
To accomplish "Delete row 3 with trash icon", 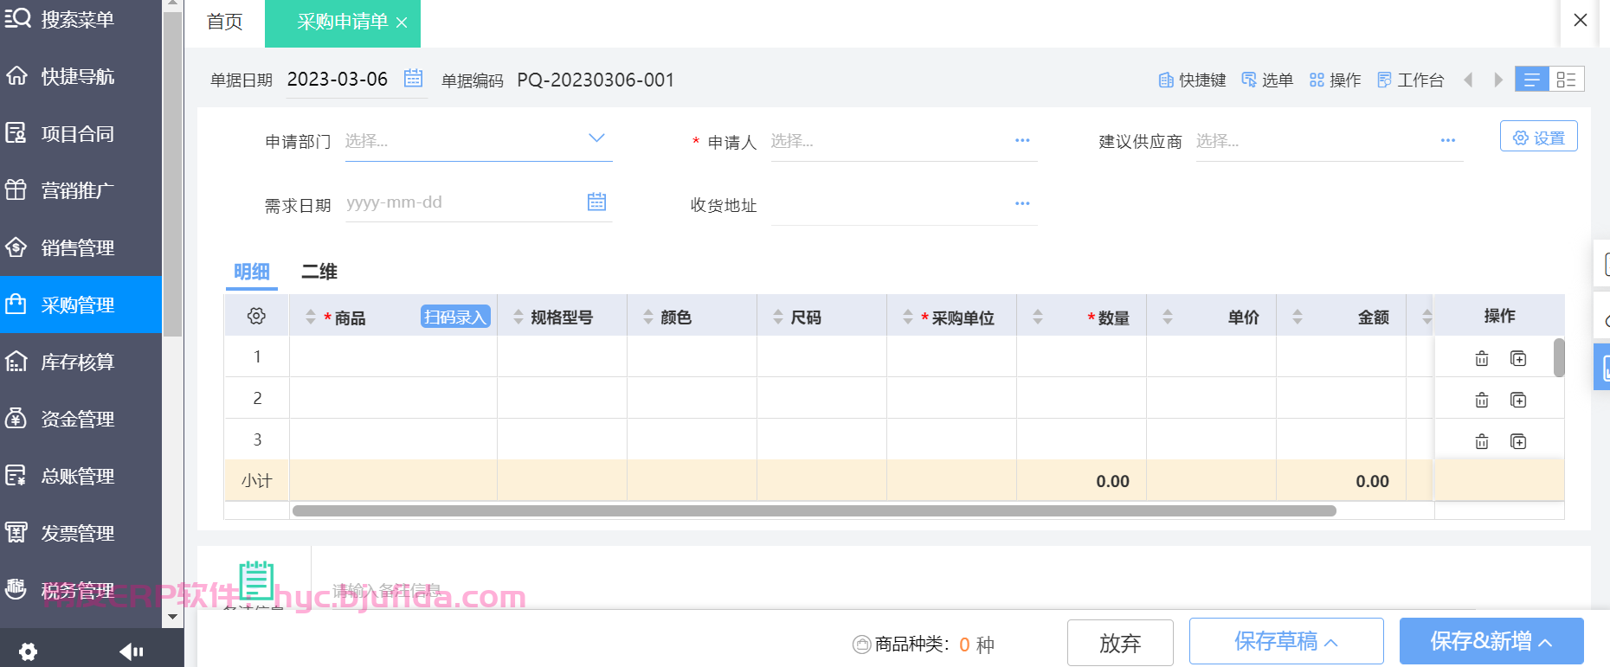I will pos(1482,441).
